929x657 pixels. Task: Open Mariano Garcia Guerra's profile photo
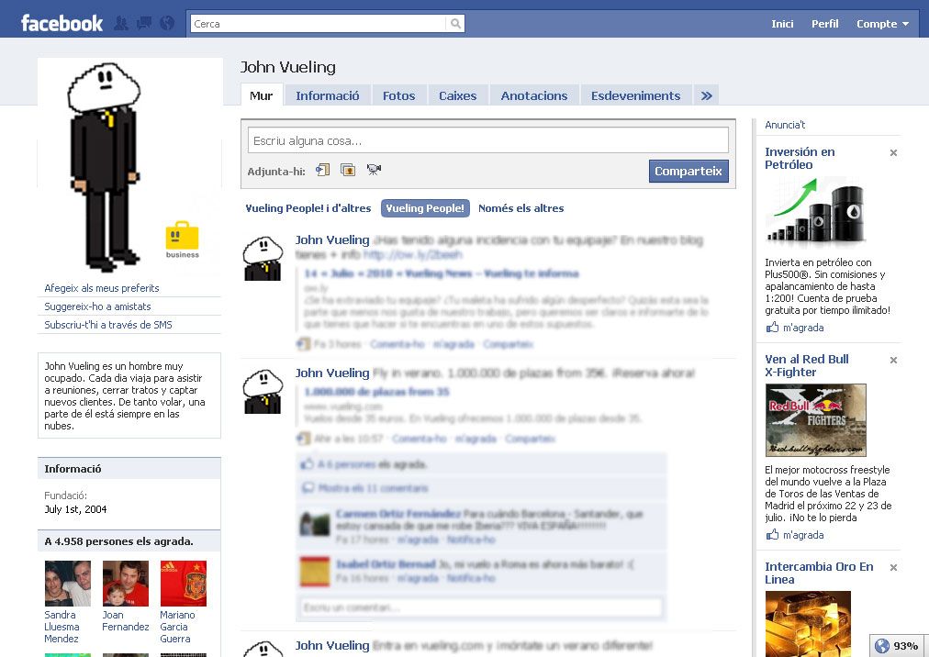tap(184, 584)
